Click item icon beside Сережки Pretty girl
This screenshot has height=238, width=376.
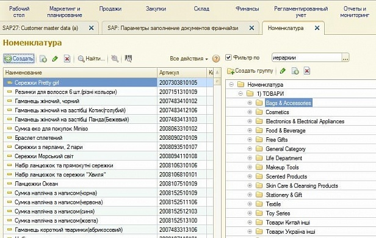[10, 82]
